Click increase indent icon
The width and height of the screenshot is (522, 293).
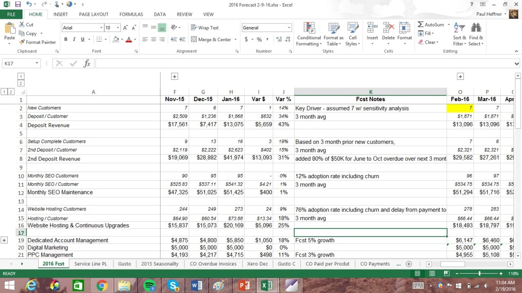(x=182, y=39)
